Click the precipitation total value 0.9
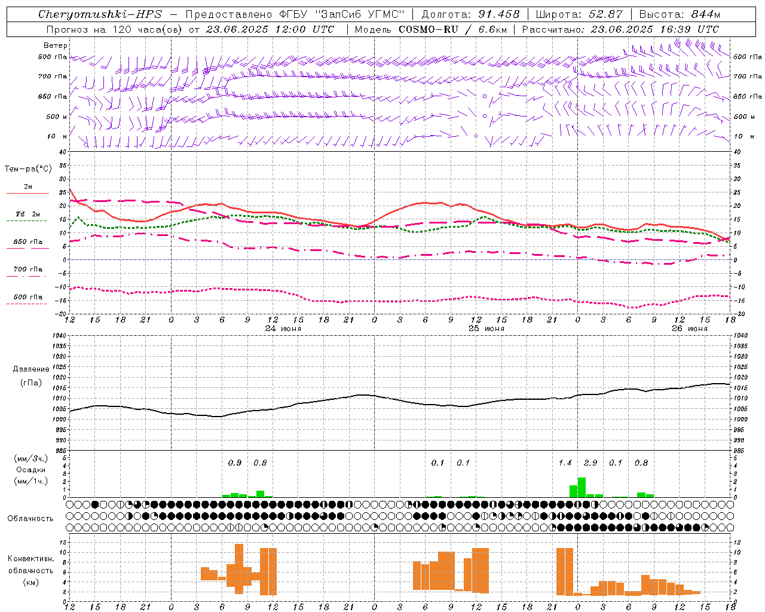Image resolution: width=765 pixels, height=612 pixels. 235,463
